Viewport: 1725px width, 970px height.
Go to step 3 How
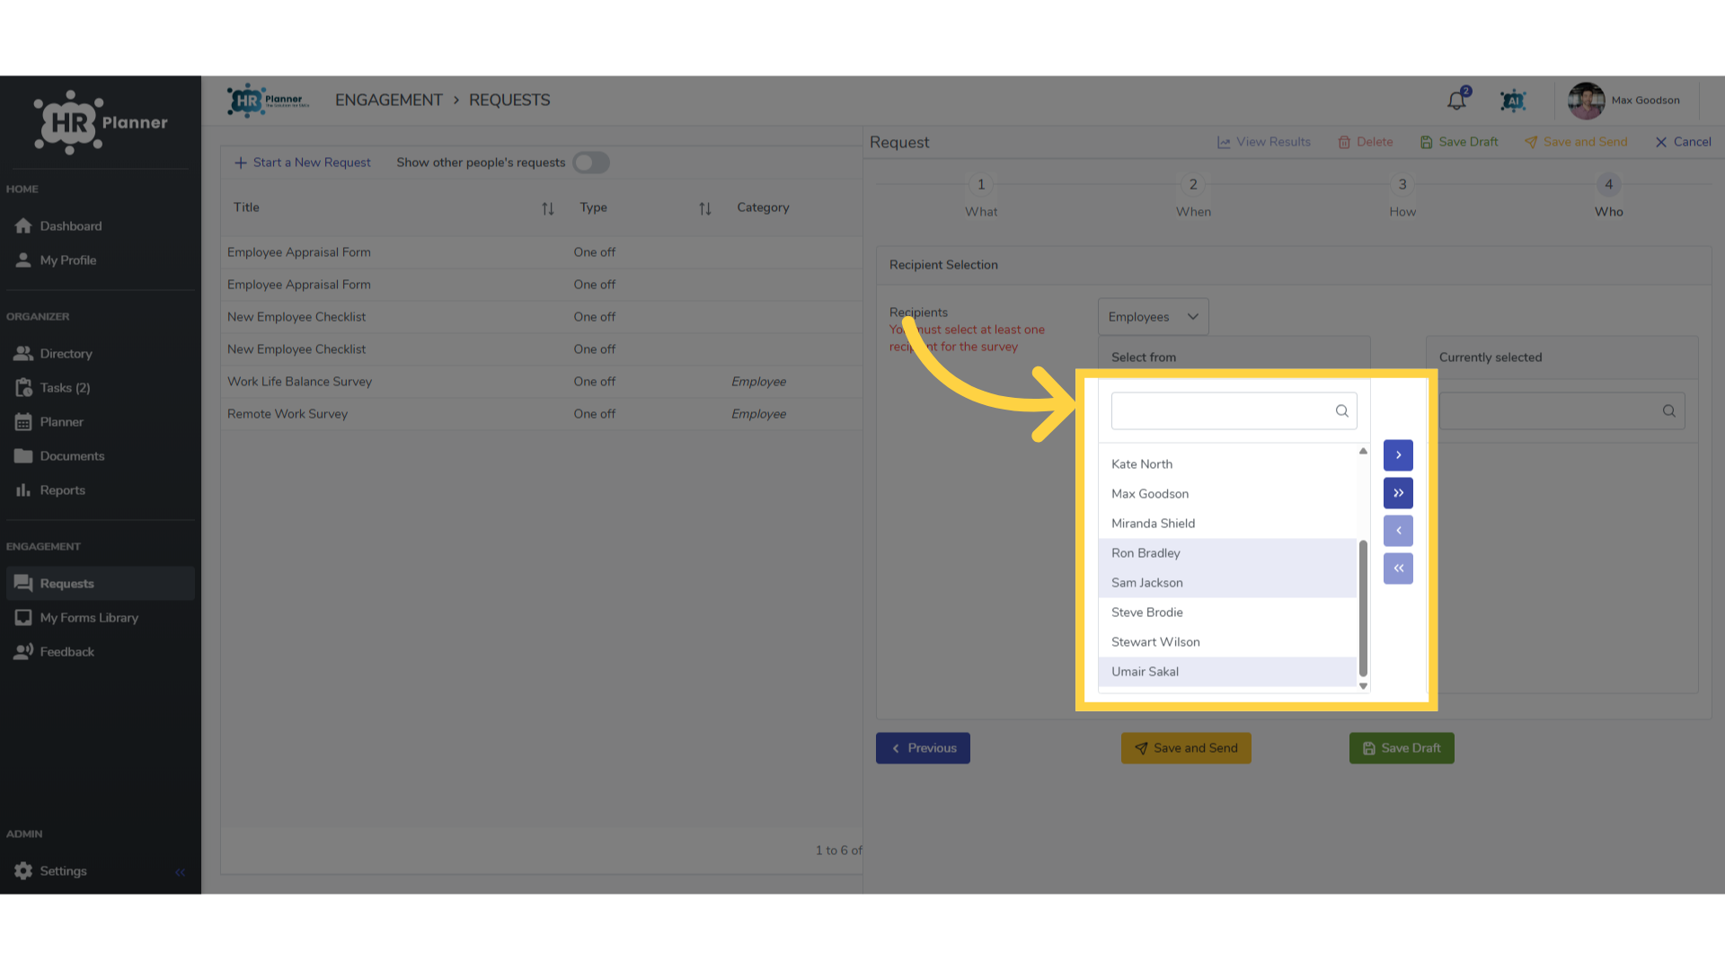point(1402,196)
